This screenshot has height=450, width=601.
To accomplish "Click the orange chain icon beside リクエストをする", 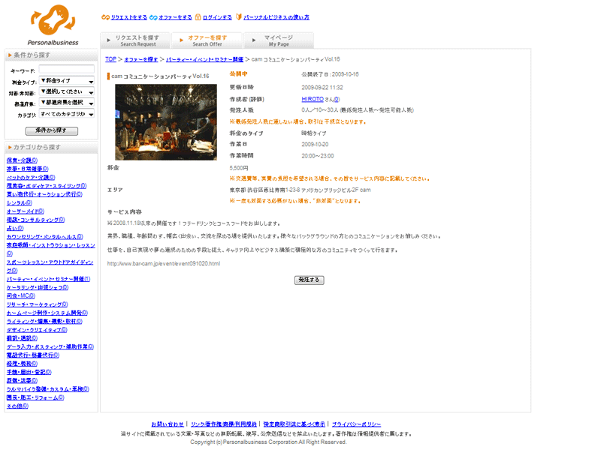I will (105, 17).
